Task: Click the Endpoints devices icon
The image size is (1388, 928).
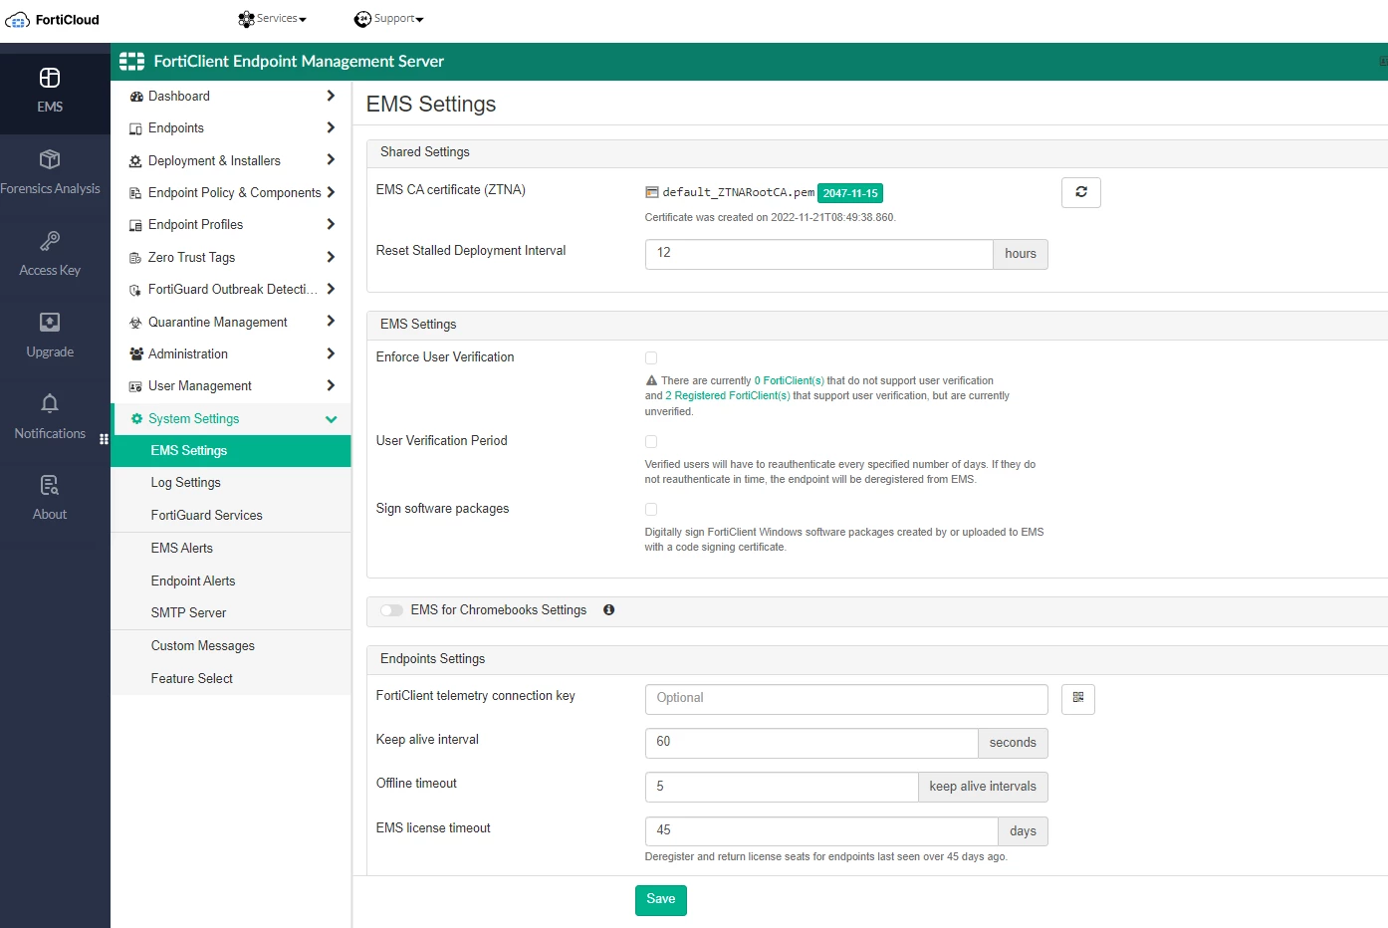Action: pos(136,128)
